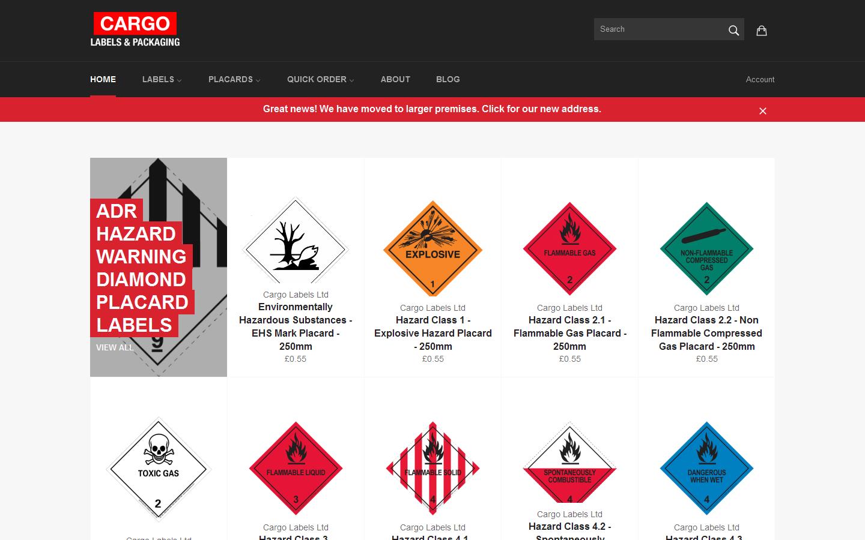The image size is (865, 540).
Task: Open the Explosive Hazard Class 1 placard product
Action: point(432,249)
